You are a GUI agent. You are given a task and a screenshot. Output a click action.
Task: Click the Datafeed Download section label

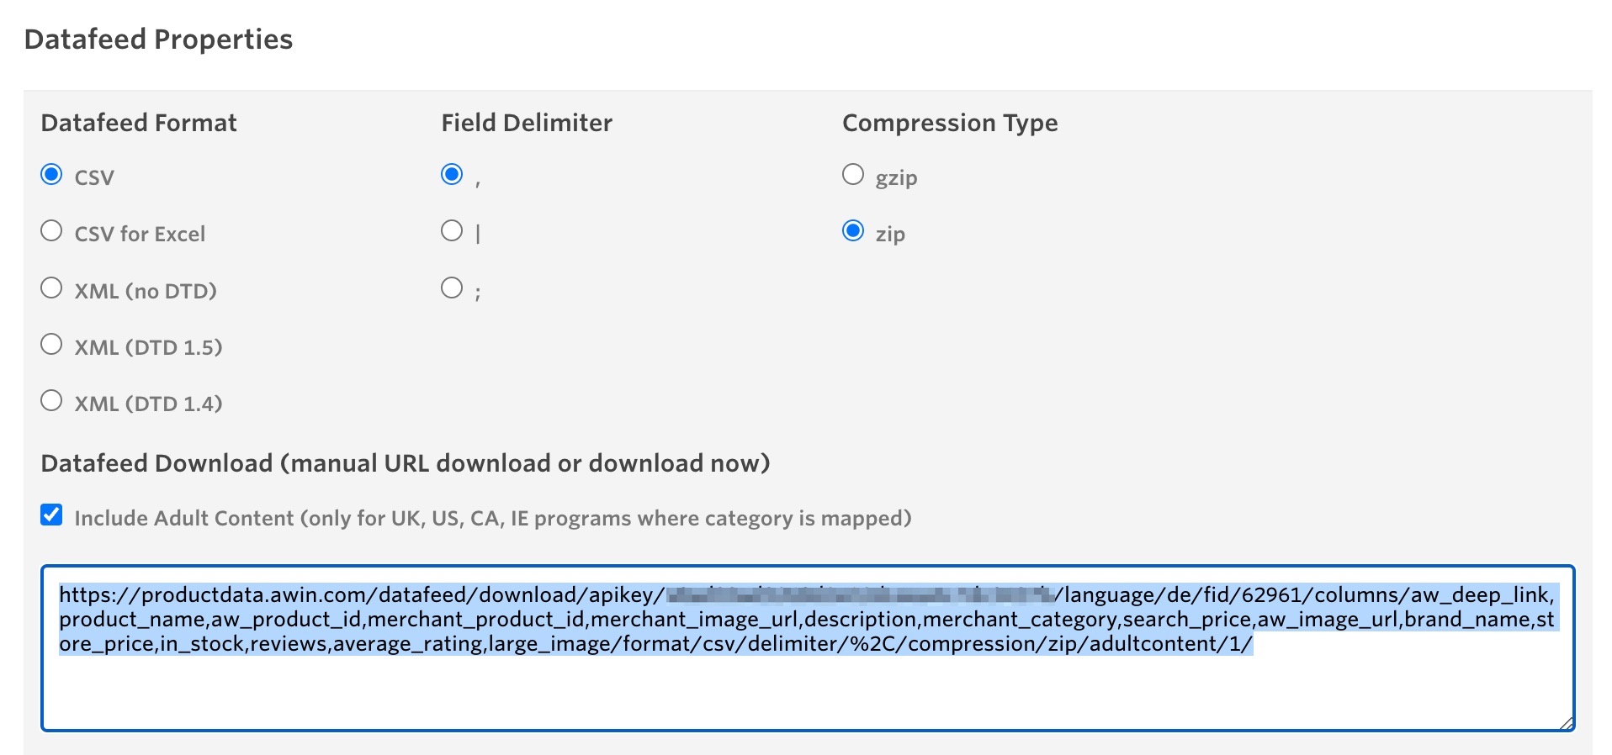pyautogui.click(x=406, y=462)
